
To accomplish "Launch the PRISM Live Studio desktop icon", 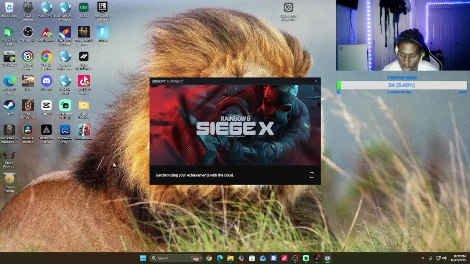I will (47, 134).
